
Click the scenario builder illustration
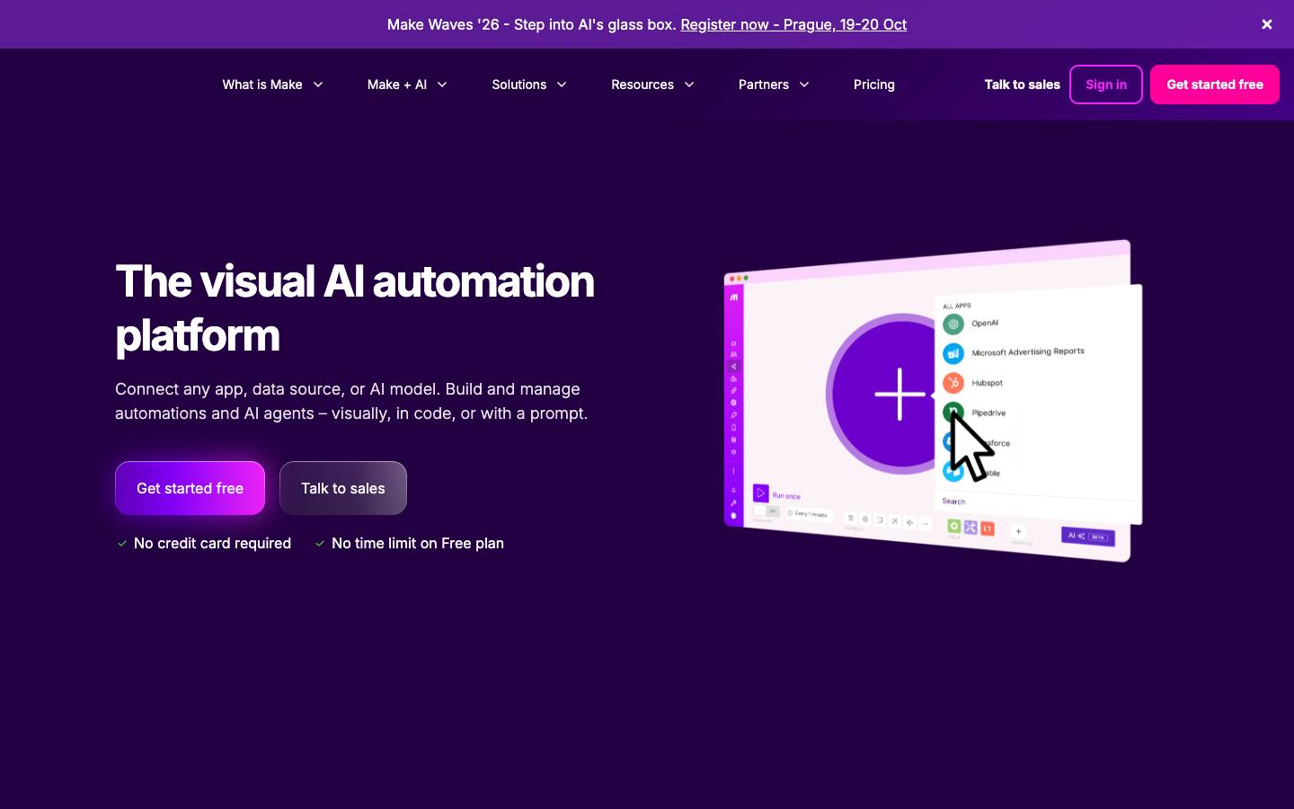[933, 401]
